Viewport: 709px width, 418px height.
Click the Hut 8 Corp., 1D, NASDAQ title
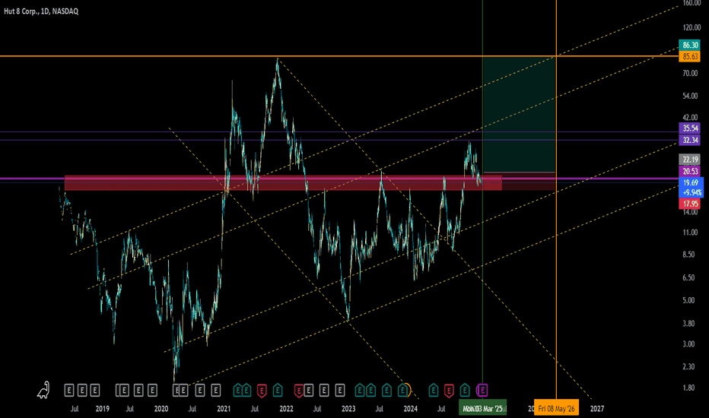point(41,11)
